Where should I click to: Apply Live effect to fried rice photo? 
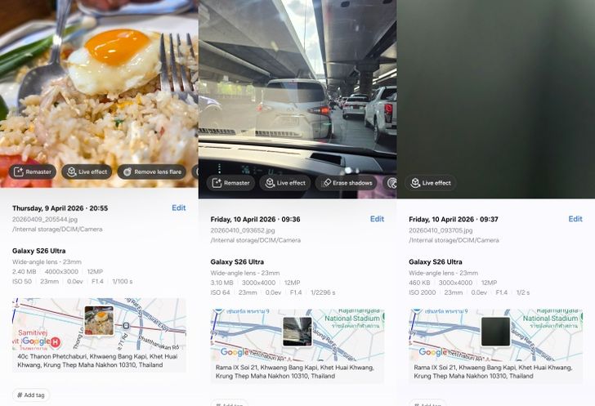pyautogui.click(x=87, y=172)
